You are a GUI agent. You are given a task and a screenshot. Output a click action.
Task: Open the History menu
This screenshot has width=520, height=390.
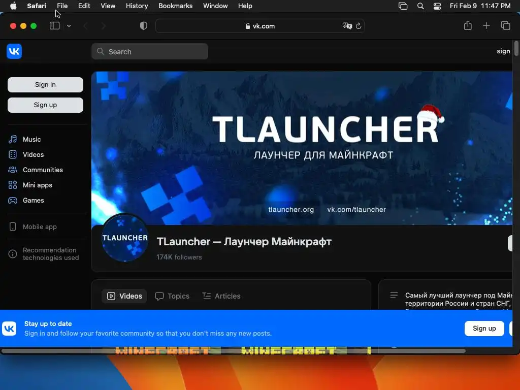[137, 6]
